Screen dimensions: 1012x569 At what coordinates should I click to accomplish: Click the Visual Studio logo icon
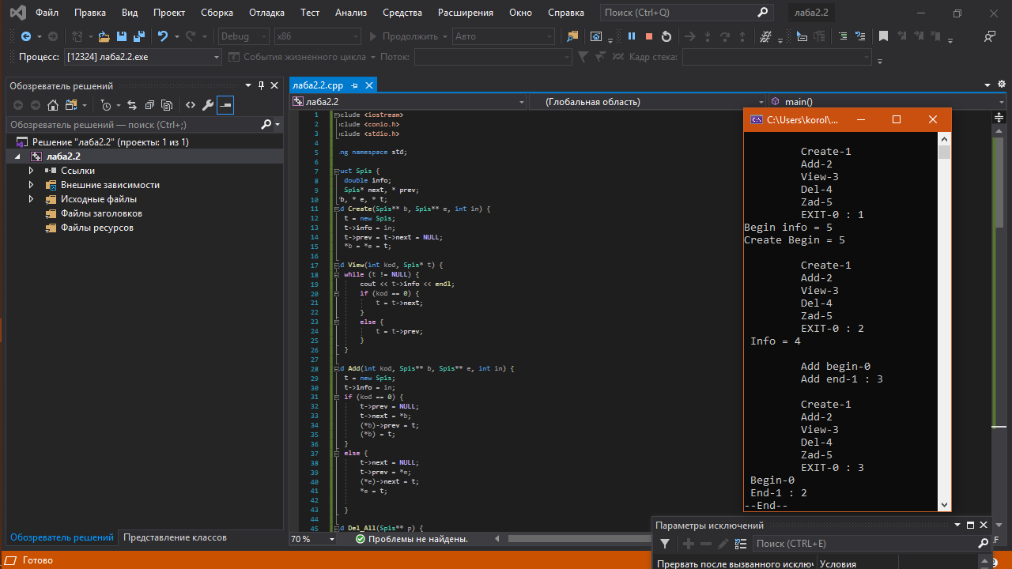point(17,13)
